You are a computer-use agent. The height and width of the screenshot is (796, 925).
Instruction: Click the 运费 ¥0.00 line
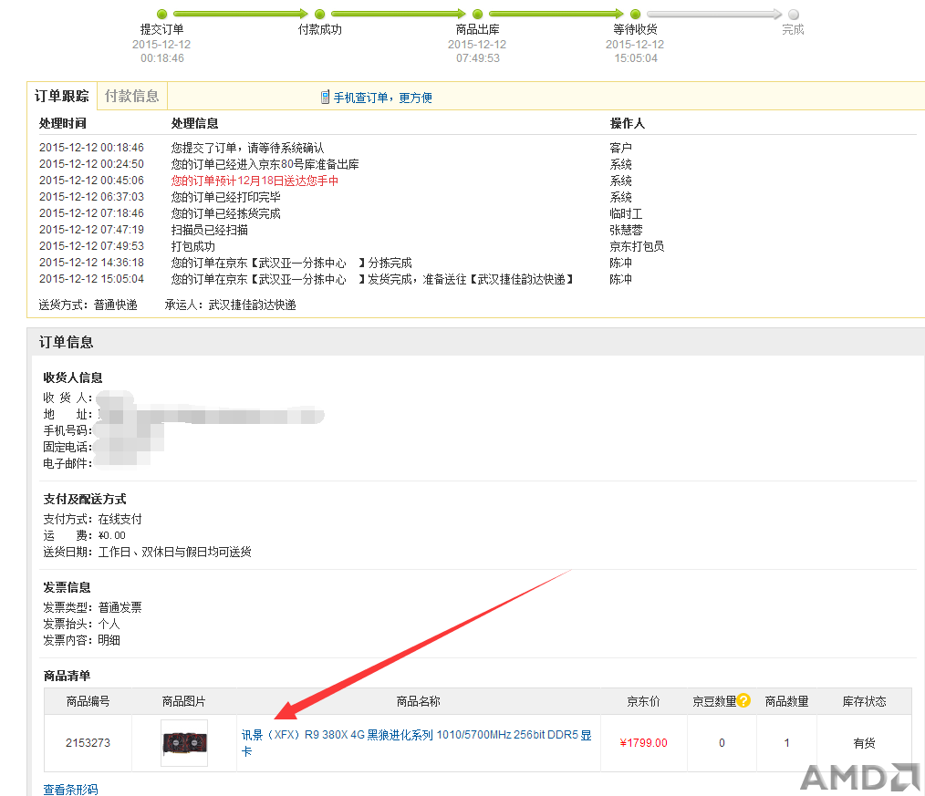click(x=84, y=535)
